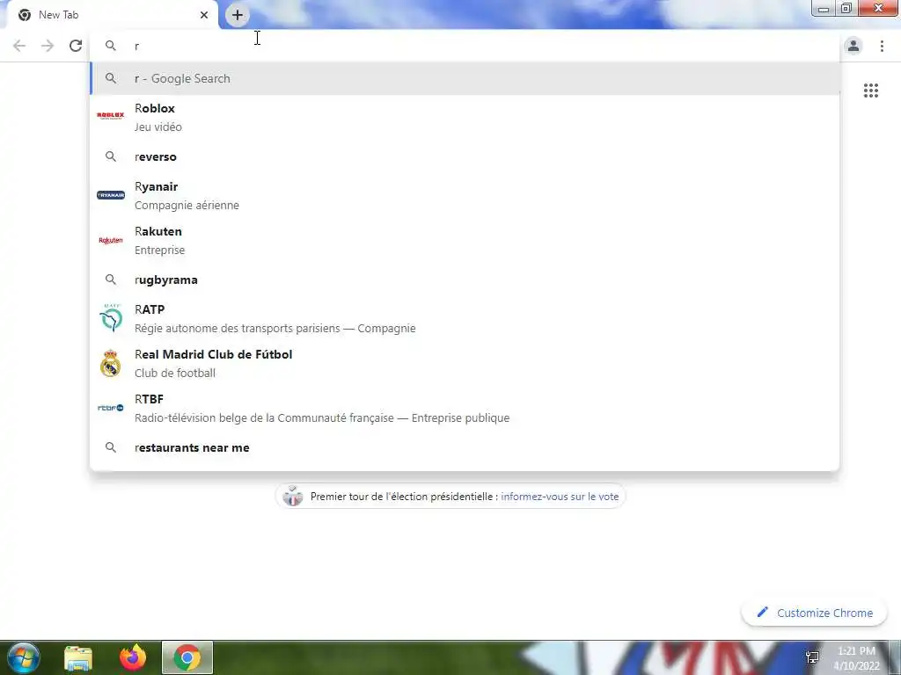Open Chrome three-dot menu
This screenshot has height=675, width=901.
(x=882, y=46)
